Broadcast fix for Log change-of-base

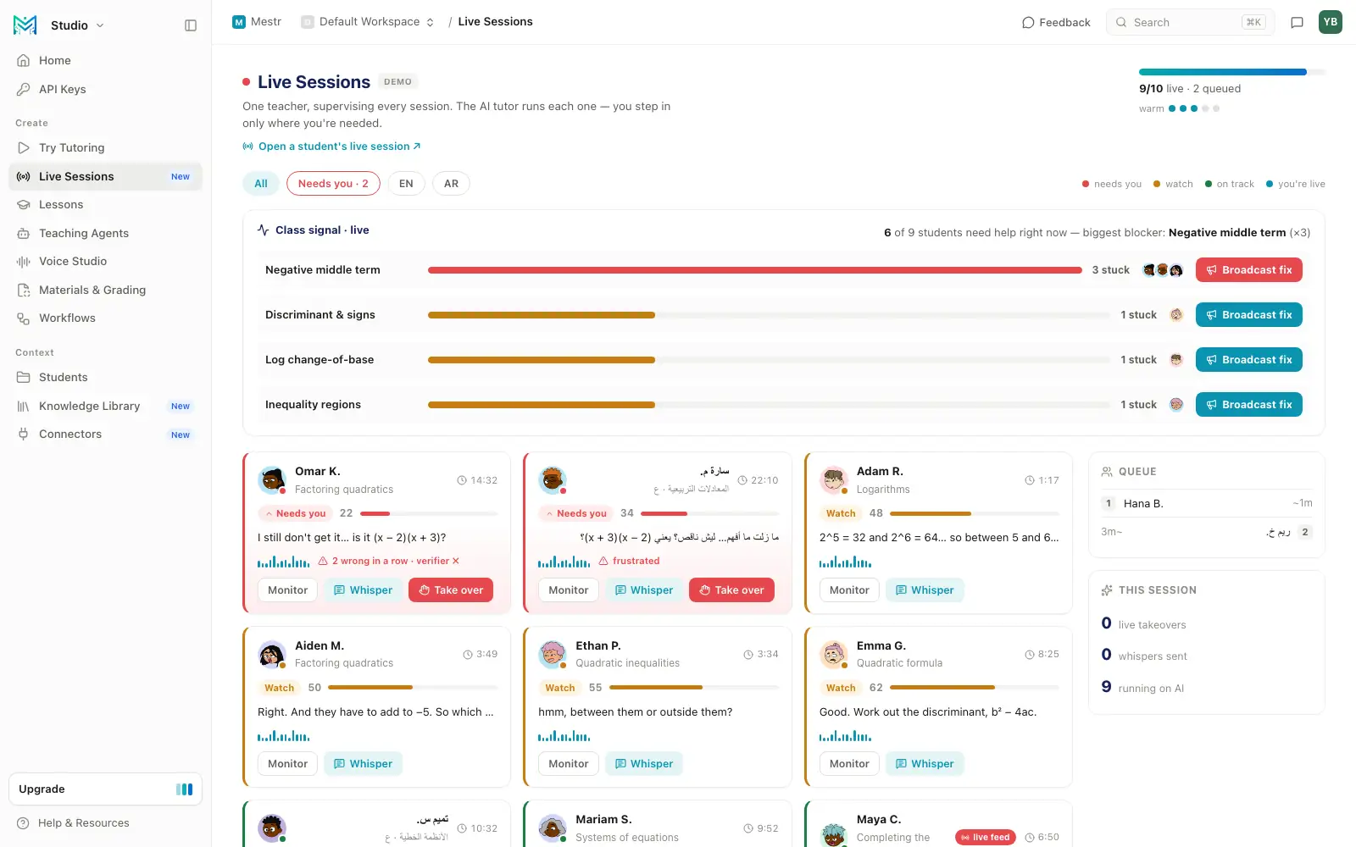click(x=1249, y=360)
